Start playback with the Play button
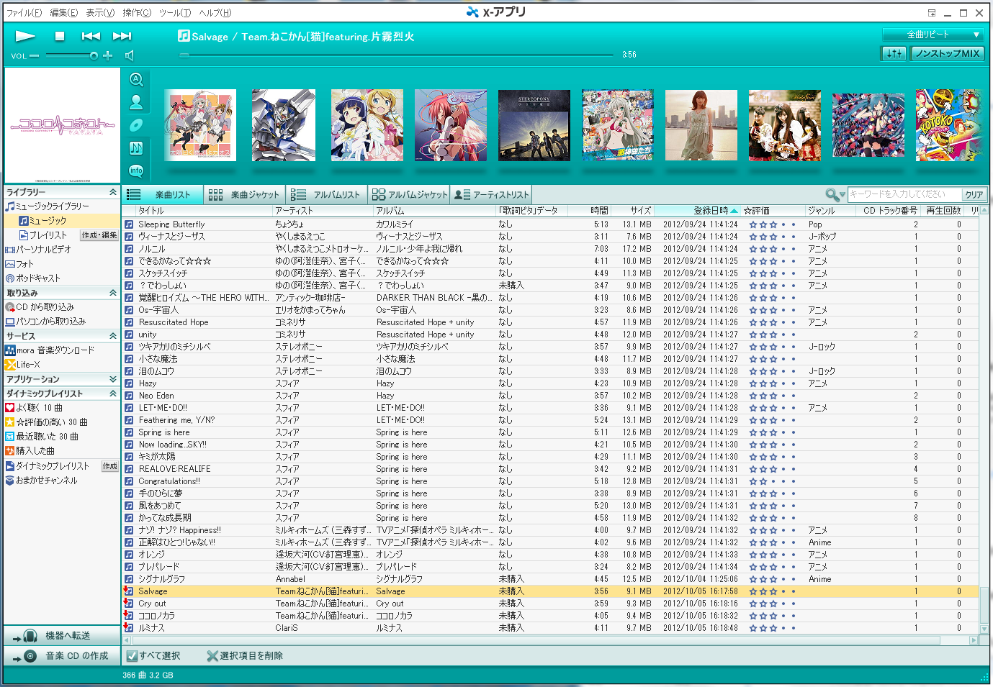The image size is (993, 687). tap(25, 36)
